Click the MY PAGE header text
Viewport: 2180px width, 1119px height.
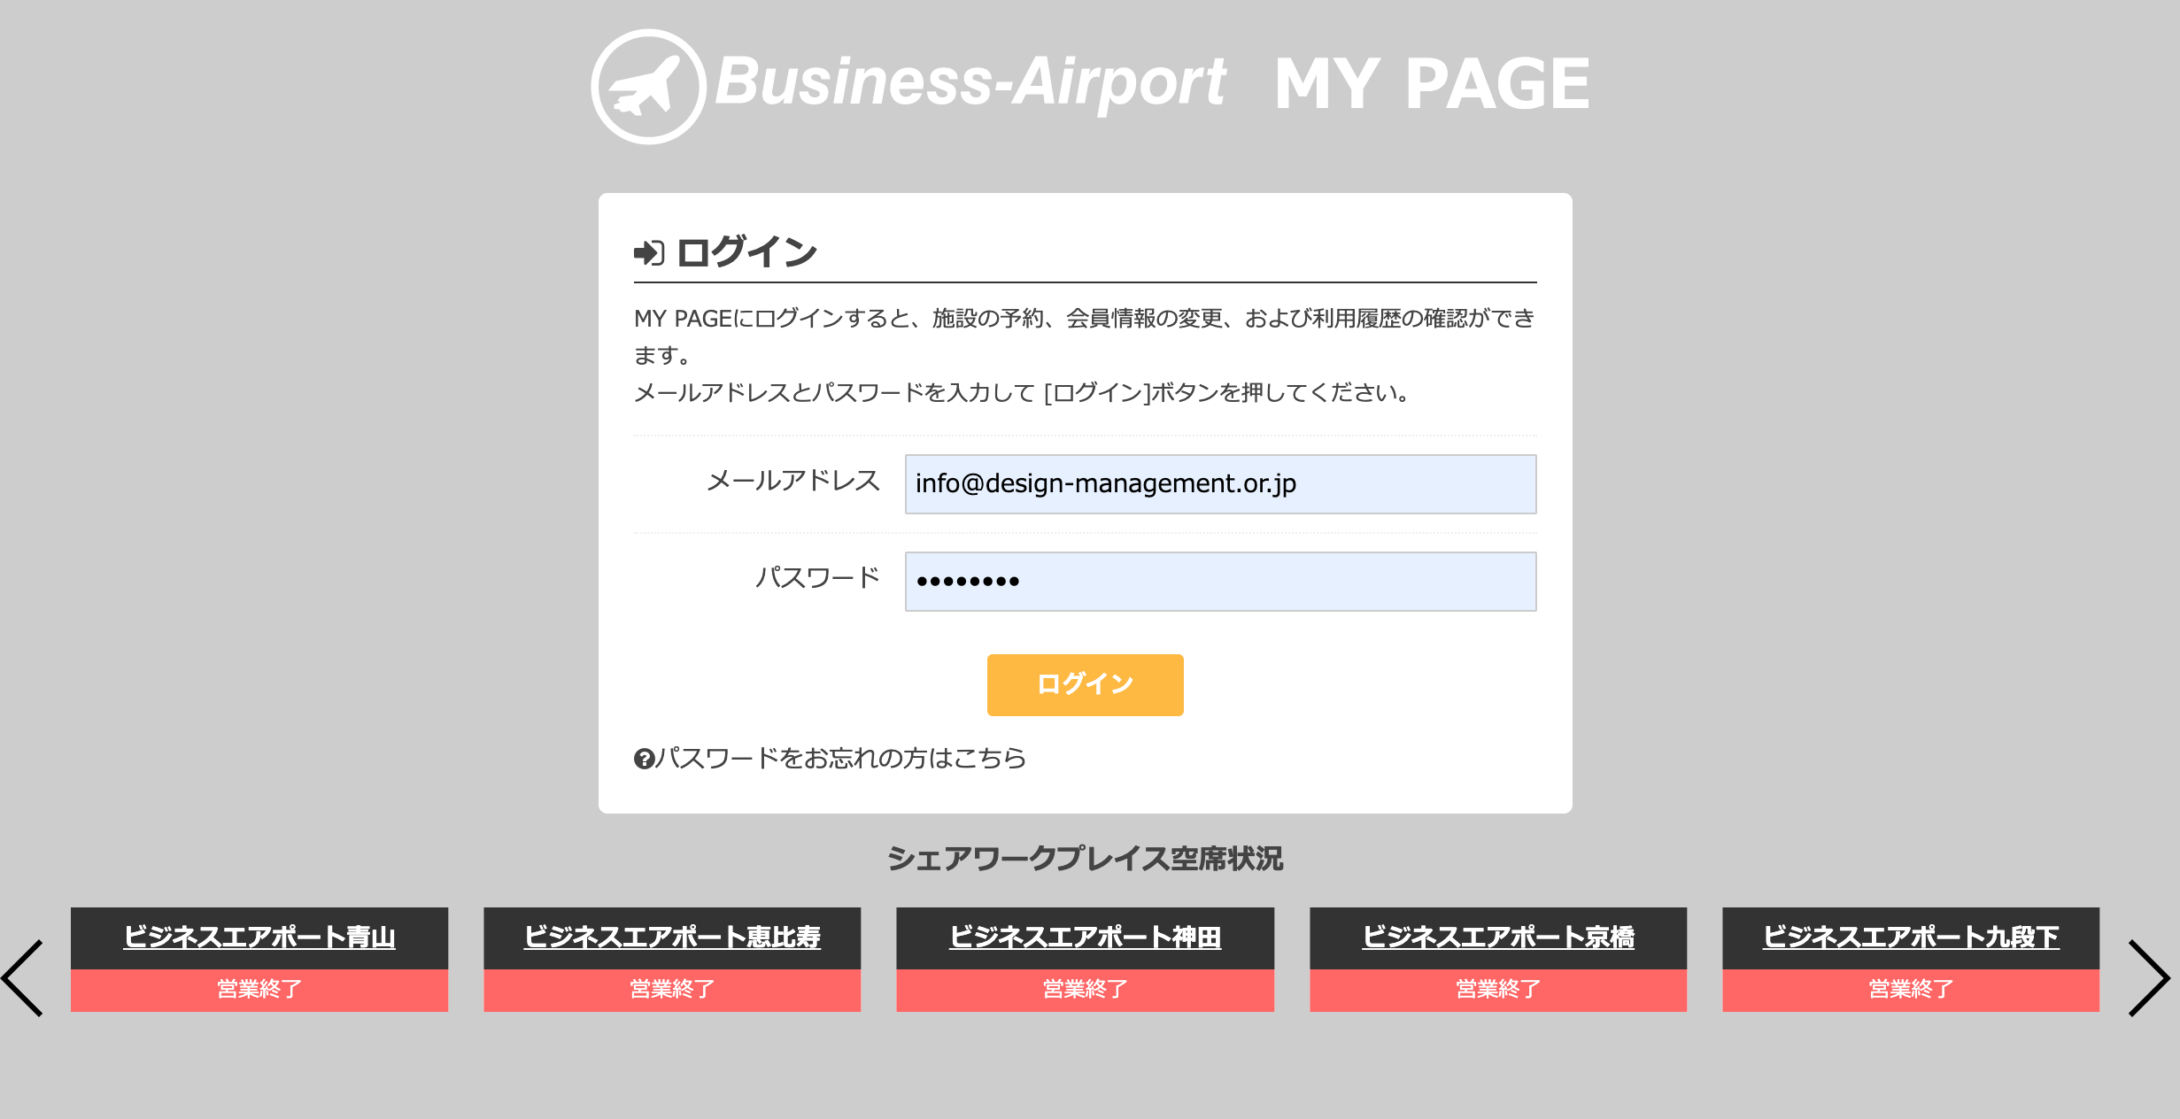[1432, 84]
